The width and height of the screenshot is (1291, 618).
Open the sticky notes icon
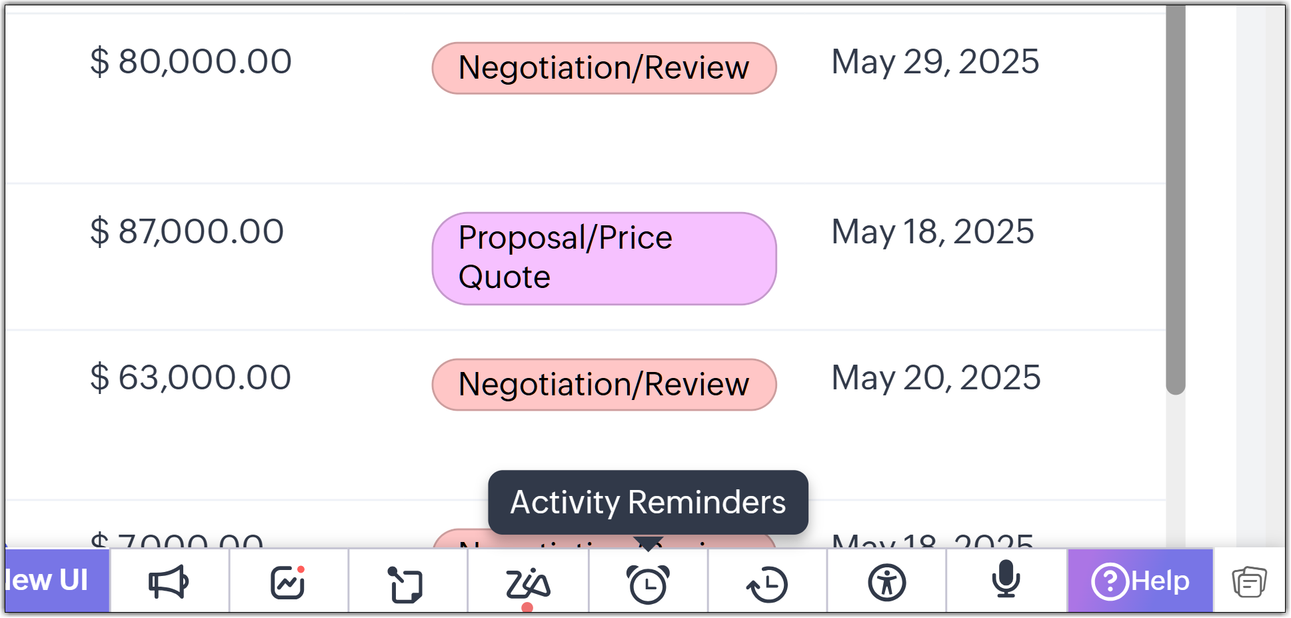[x=406, y=584]
